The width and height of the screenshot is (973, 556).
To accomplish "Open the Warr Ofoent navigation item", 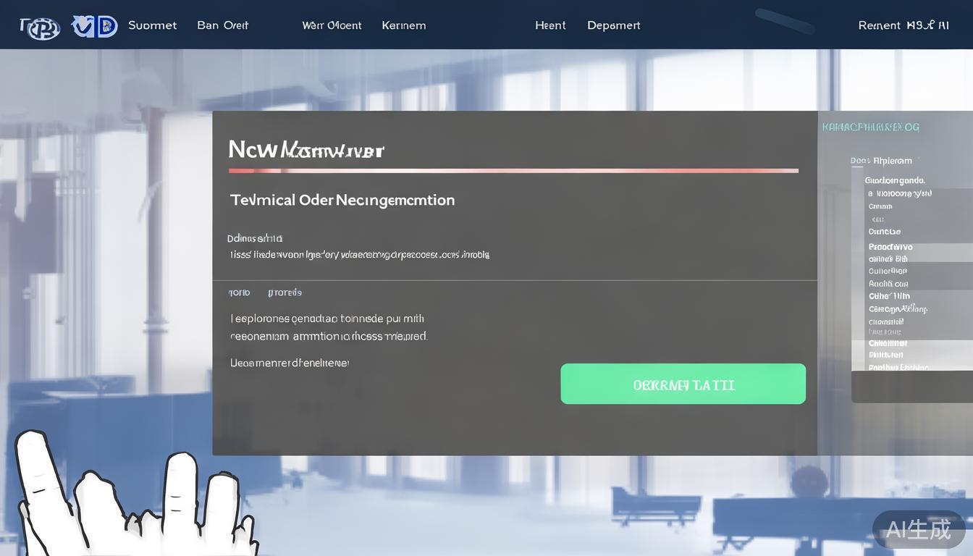I will [x=332, y=25].
